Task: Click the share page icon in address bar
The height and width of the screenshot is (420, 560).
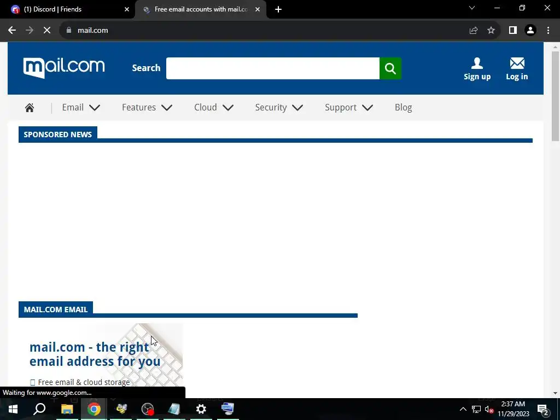Action: (x=474, y=31)
